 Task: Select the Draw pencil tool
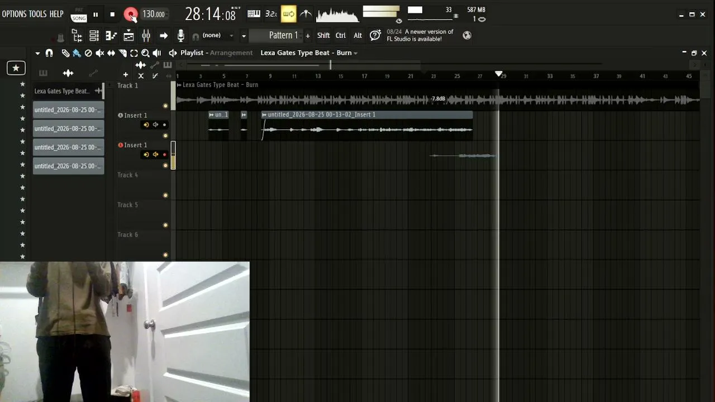click(x=65, y=53)
